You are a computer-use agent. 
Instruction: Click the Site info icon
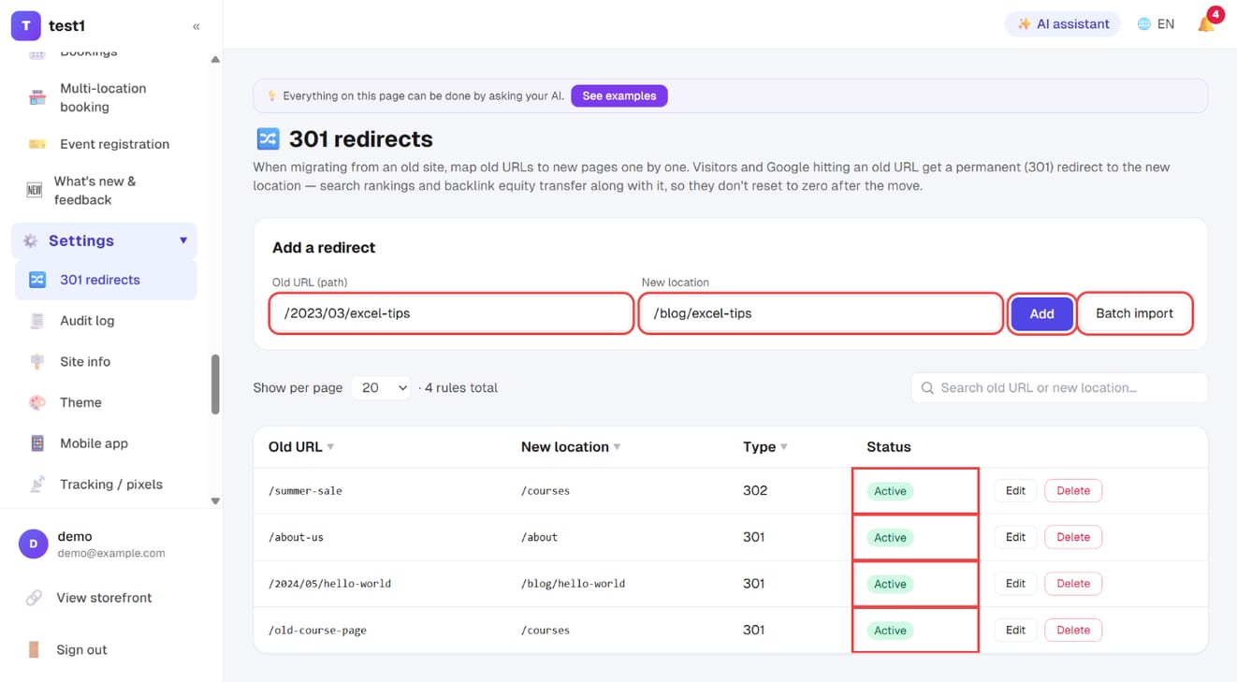[37, 361]
